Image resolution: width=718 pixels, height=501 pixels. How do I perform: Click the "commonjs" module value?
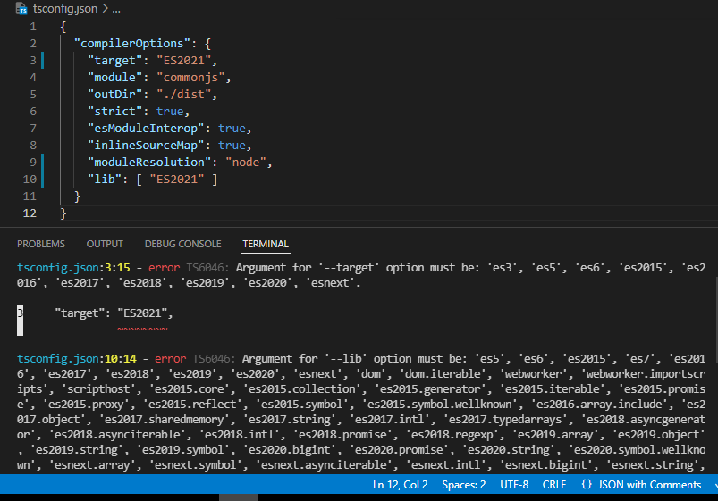point(191,78)
